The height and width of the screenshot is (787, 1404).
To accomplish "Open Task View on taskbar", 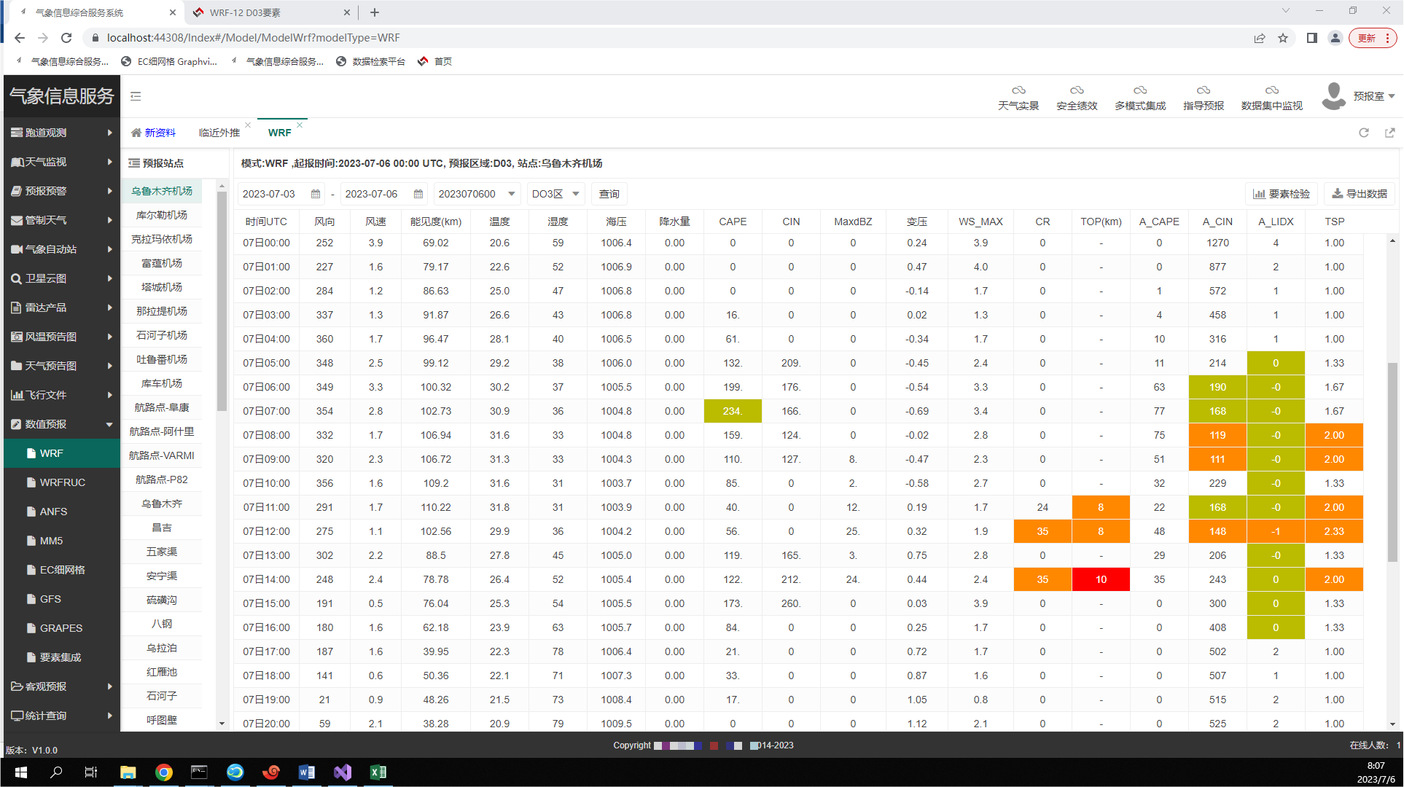I will point(91,772).
